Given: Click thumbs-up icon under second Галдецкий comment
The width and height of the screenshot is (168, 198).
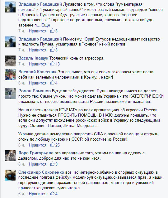Looking at the screenshot, I should 52,50.
